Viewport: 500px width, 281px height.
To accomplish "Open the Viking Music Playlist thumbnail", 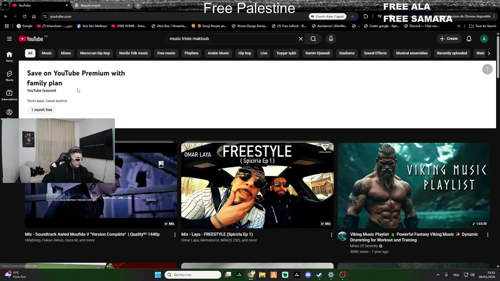I will (414, 185).
